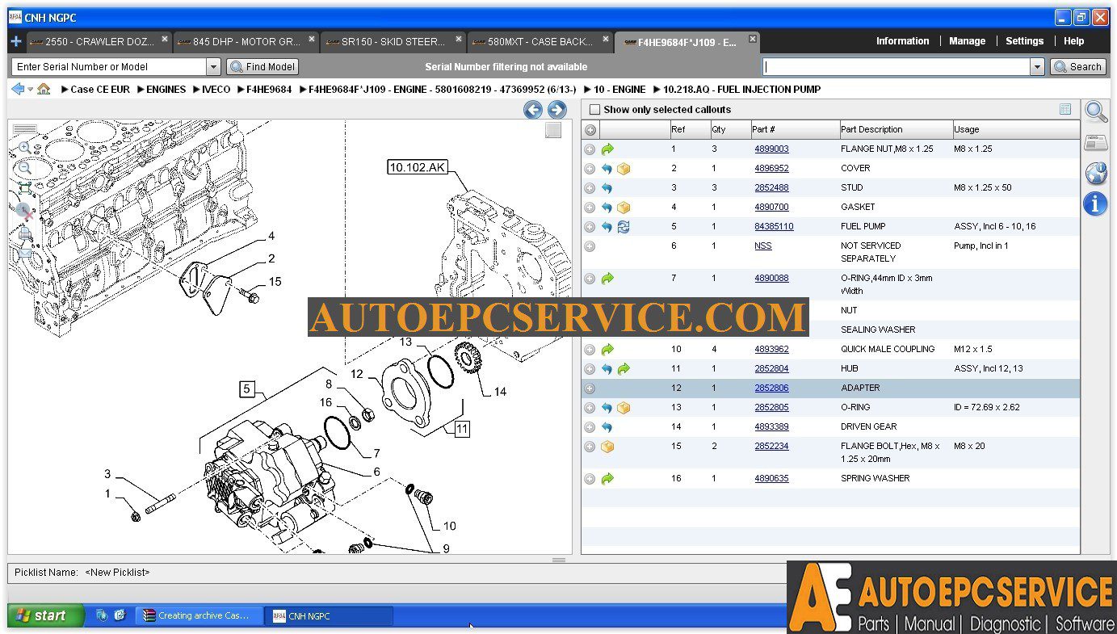Expand the back-history dropdown arrow in breadcrumb
This screenshot has height=634, width=1117.
click(31, 90)
